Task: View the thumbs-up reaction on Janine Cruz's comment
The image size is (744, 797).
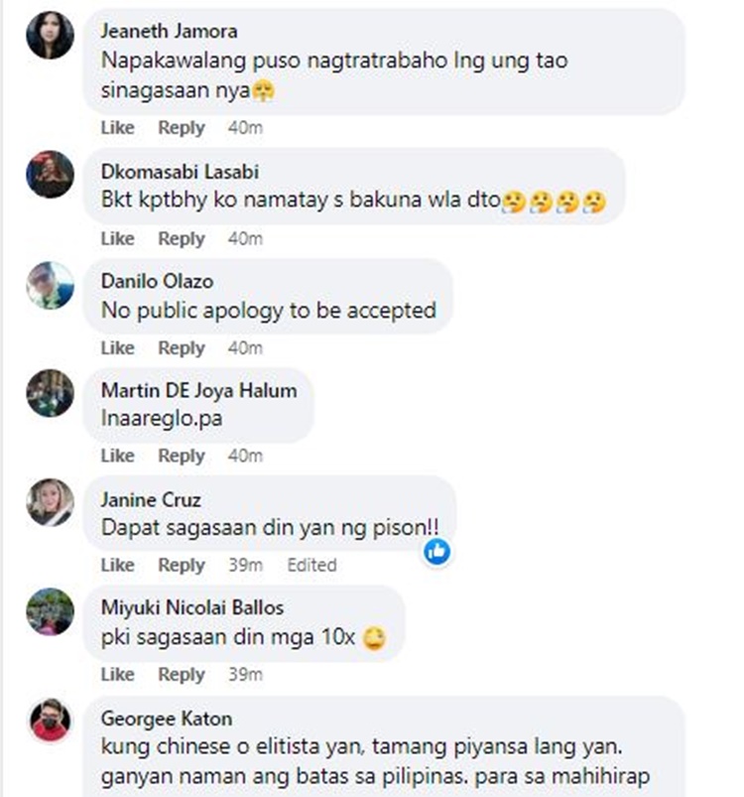Action: point(436,552)
